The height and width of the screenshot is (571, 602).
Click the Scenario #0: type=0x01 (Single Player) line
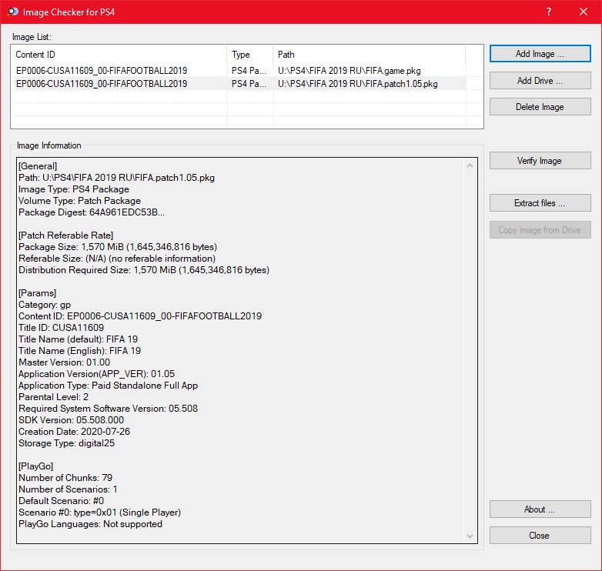pyautogui.click(x=99, y=513)
